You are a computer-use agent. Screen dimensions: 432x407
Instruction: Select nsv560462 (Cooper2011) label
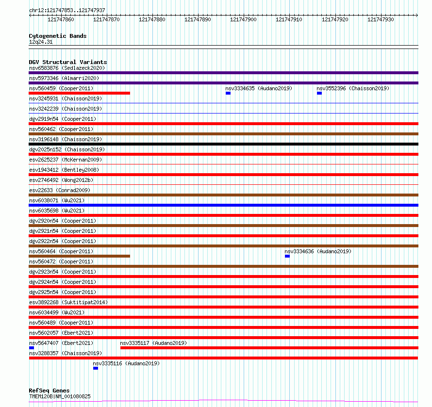pos(61,129)
